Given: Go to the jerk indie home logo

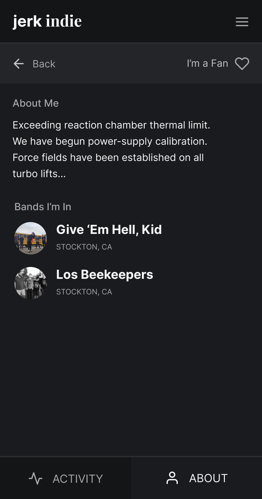Looking at the screenshot, I should pyautogui.click(x=47, y=21).
